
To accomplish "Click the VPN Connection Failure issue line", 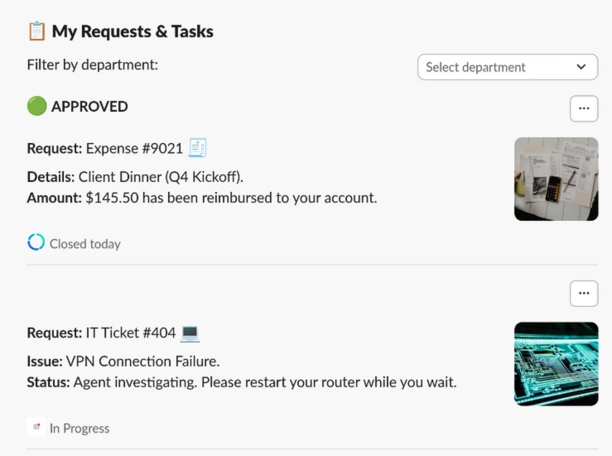I will [x=123, y=362].
